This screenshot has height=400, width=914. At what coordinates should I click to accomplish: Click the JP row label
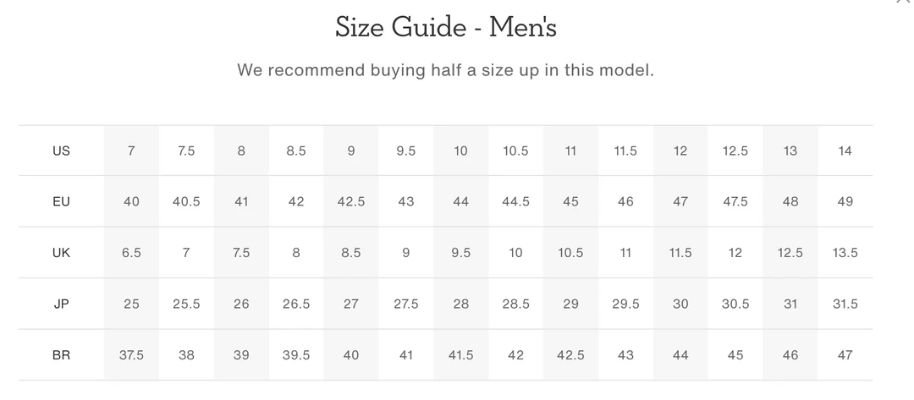tap(61, 304)
